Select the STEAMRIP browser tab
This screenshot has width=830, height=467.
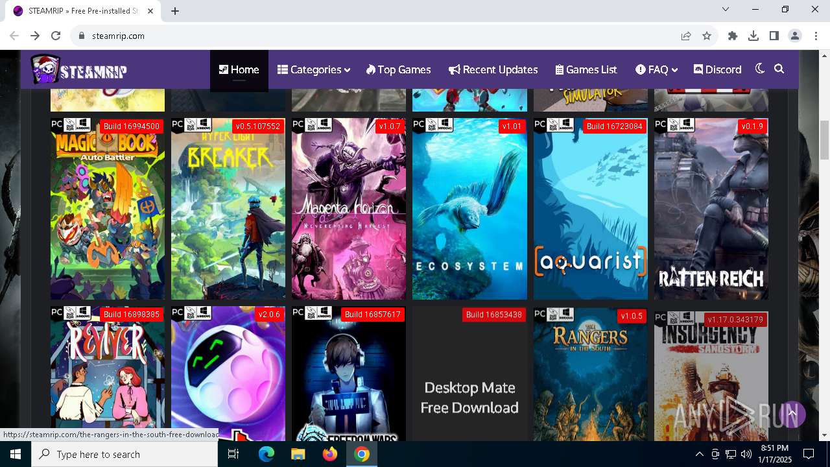(83, 11)
